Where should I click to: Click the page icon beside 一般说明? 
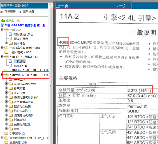pos(11,61)
